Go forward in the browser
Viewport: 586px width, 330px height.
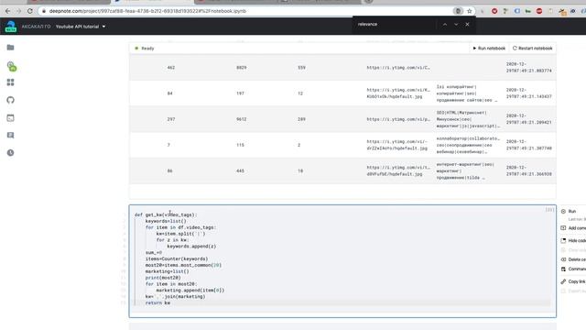click(x=18, y=11)
